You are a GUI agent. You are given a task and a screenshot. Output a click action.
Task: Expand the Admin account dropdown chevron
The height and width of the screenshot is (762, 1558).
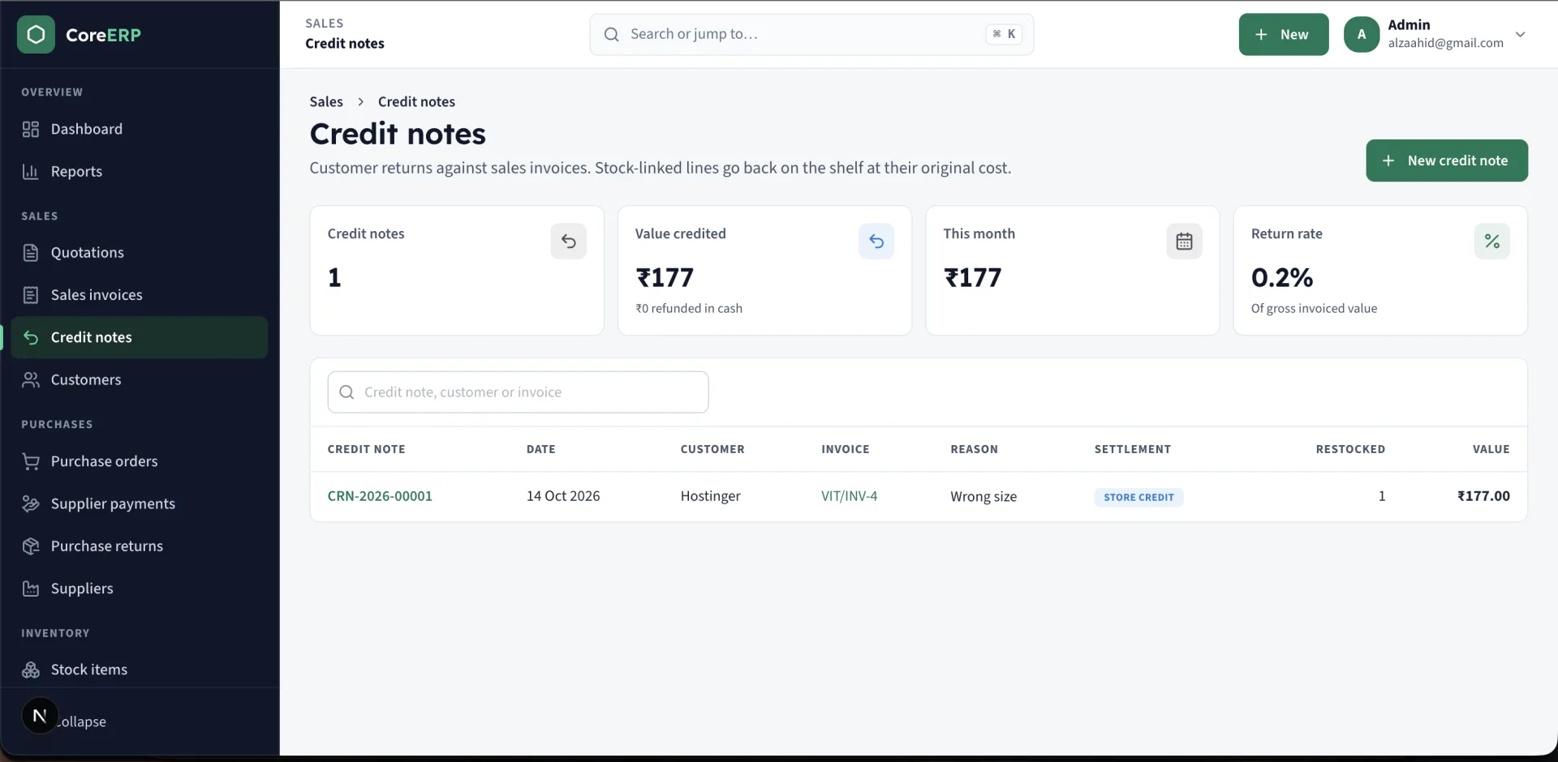pyautogui.click(x=1521, y=34)
